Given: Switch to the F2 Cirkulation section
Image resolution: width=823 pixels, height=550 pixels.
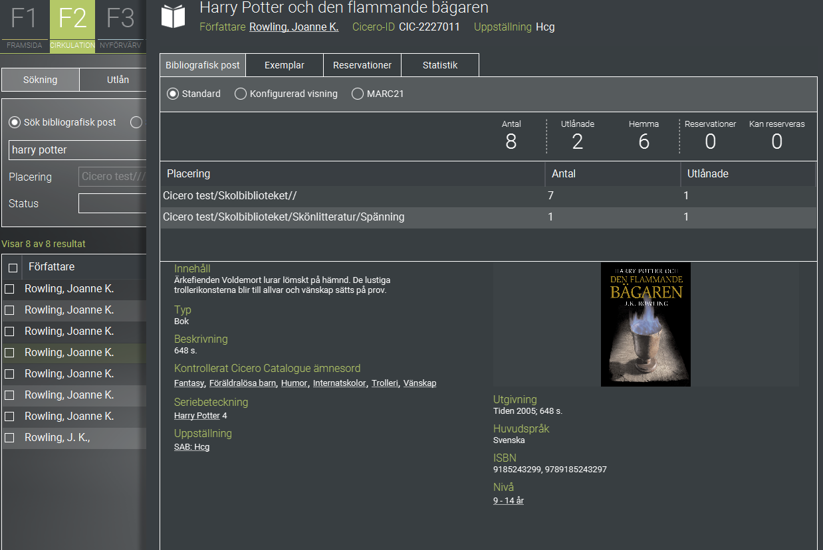Looking at the screenshot, I should [72, 27].
